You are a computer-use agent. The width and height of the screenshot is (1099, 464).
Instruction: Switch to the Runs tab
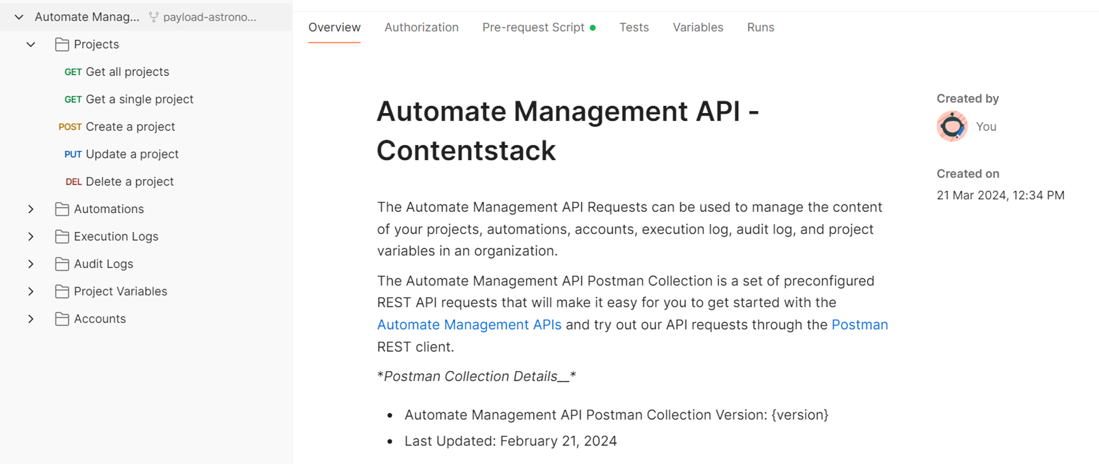click(760, 27)
